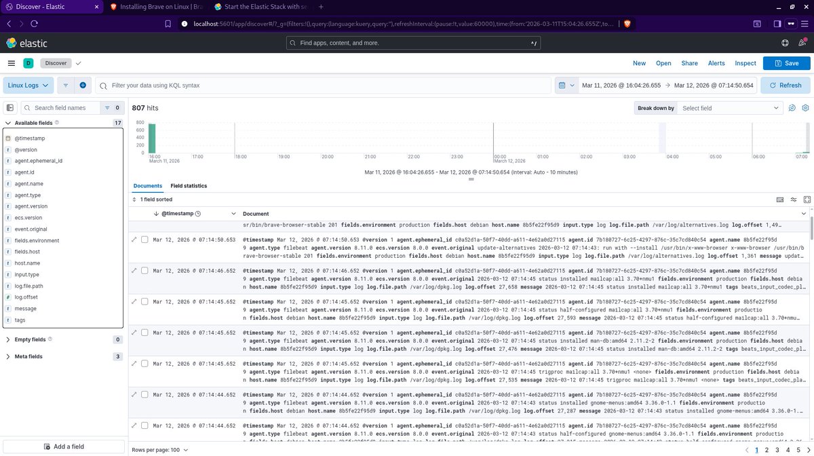Switch to the Field statistics tab
This screenshot has width=814, height=456.
tap(189, 186)
